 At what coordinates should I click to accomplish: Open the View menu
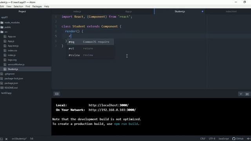pos(9,6)
